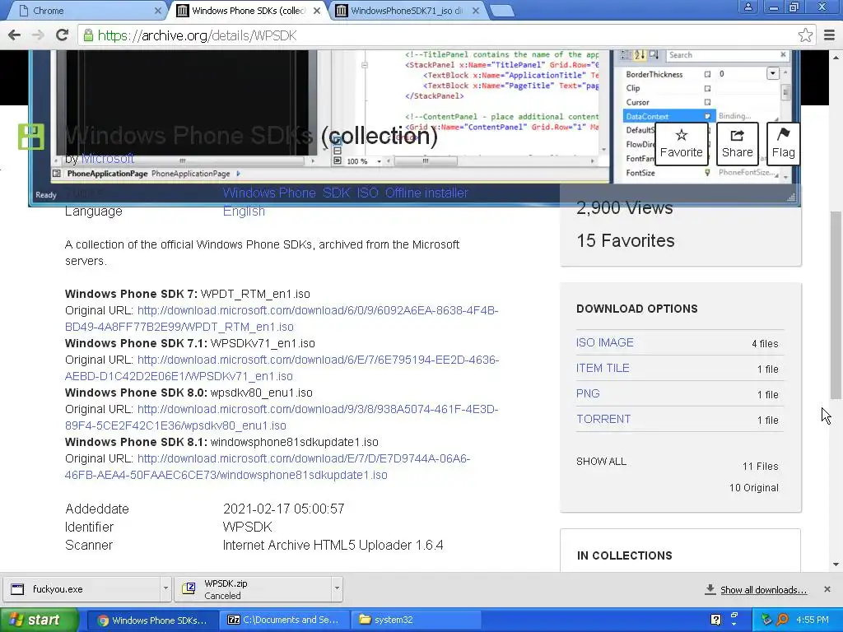Close the WindowsPhoneSDK71_iso tab
Viewport: 843px width, 632px height.
(x=476, y=11)
